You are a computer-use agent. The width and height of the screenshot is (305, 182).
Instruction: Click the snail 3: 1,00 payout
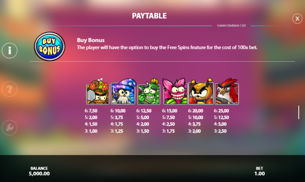tap(91, 131)
